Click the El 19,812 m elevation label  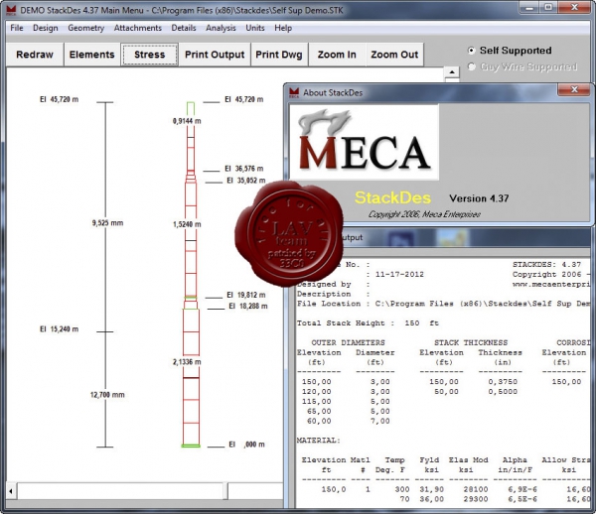(x=246, y=295)
